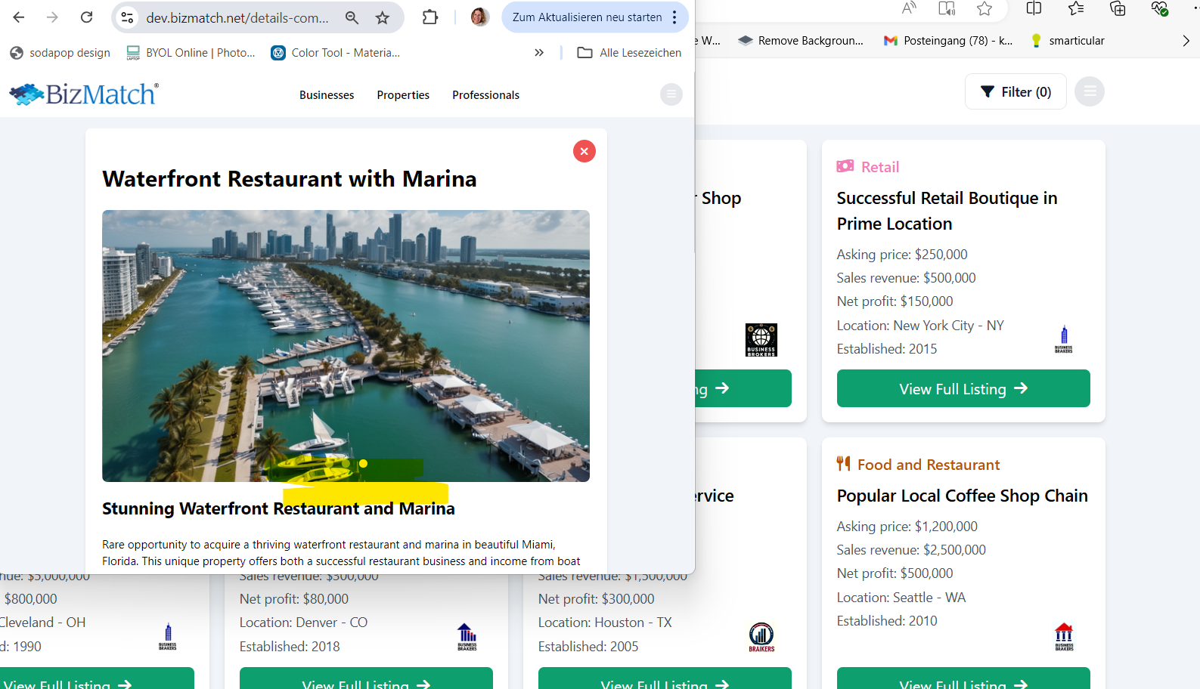Viewport: 1200px width, 689px height.
Task: Close the Waterfront Restaurant details popup
Action: [584, 151]
